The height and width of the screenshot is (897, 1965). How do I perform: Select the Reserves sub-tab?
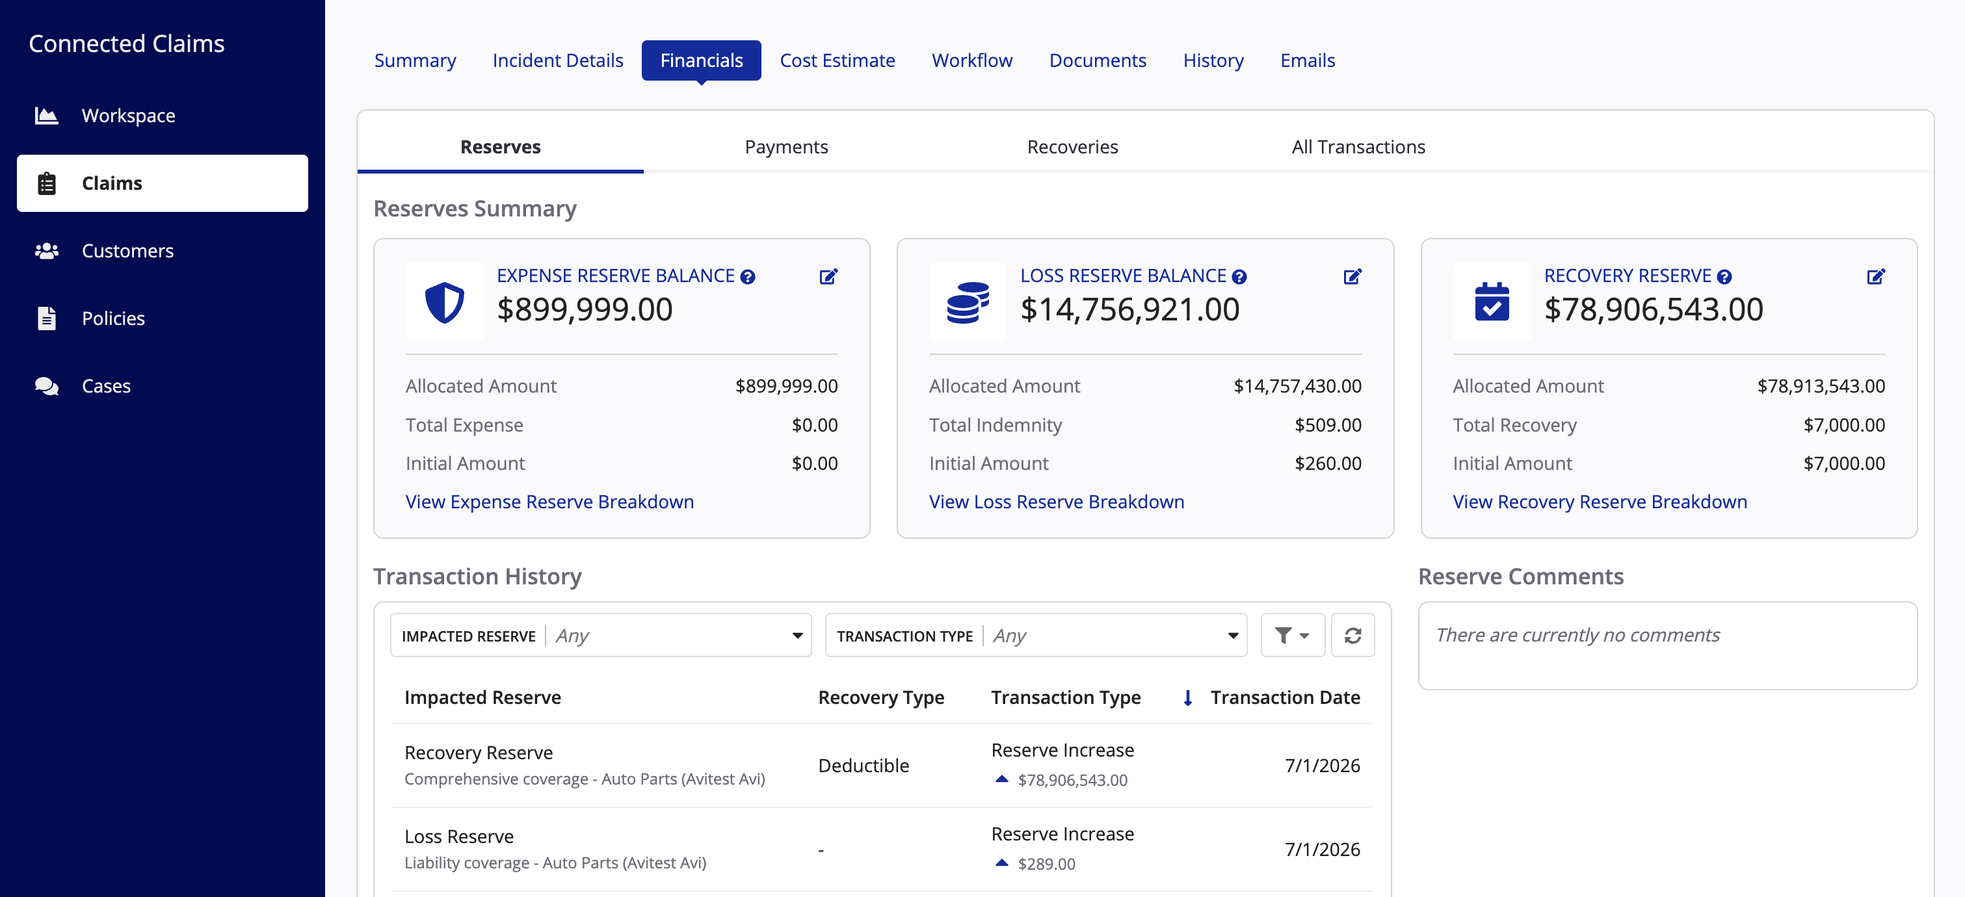point(501,146)
